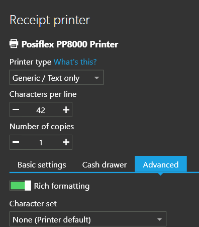Select the Advanced tab

(x=161, y=164)
